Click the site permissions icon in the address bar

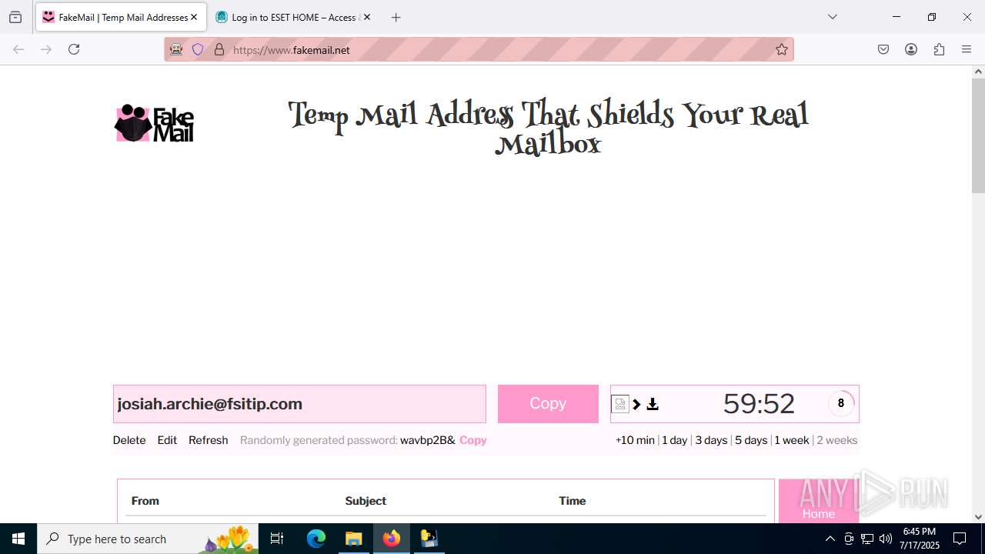(x=176, y=49)
